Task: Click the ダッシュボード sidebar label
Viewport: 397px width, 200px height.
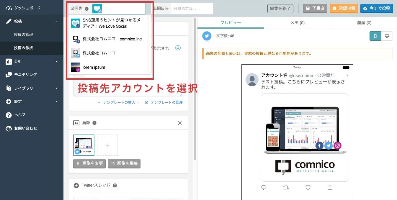Action: point(27,8)
